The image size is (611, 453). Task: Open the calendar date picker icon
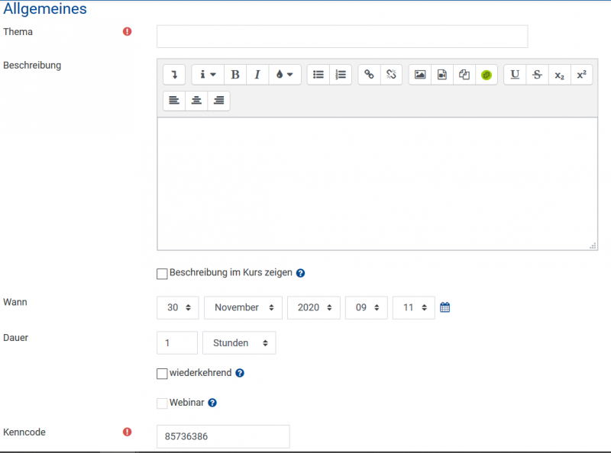coord(445,307)
